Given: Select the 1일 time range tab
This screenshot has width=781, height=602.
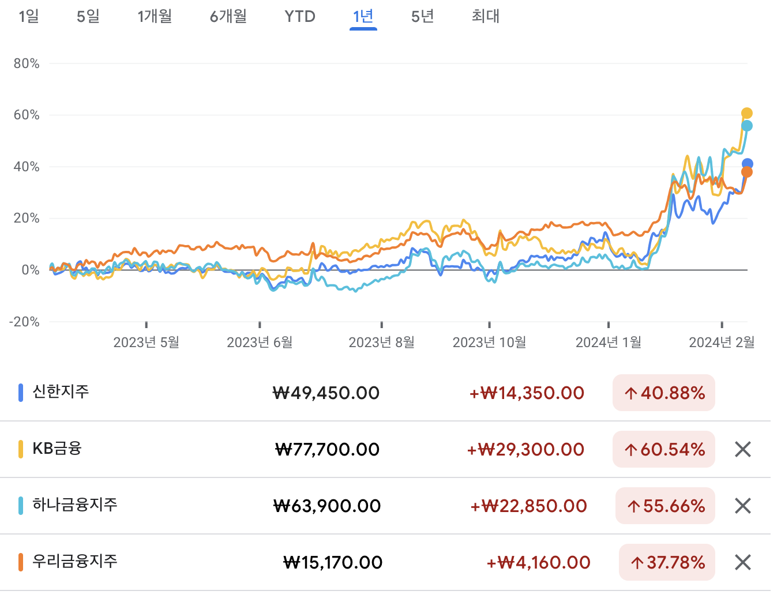Looking at the screenshot, I should [x=29, y=16].
